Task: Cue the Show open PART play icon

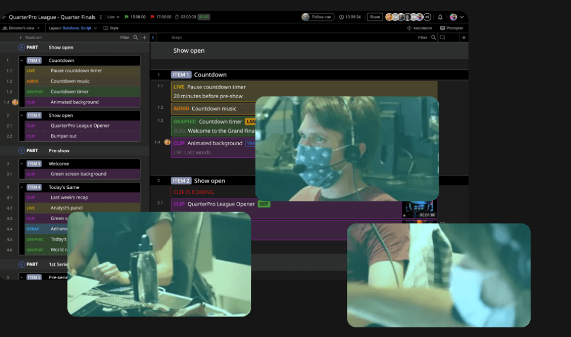Action: coord(22,47)
